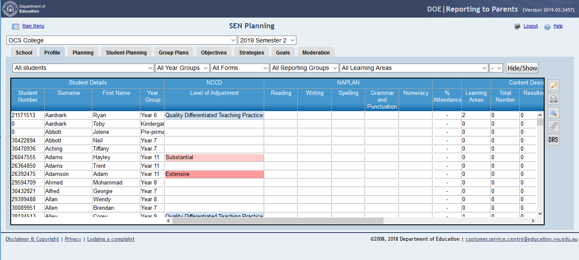Viewport: 579px width, 260px height.
Task: Click the edit pencil icon beside the table
Action: coord(554,86)
